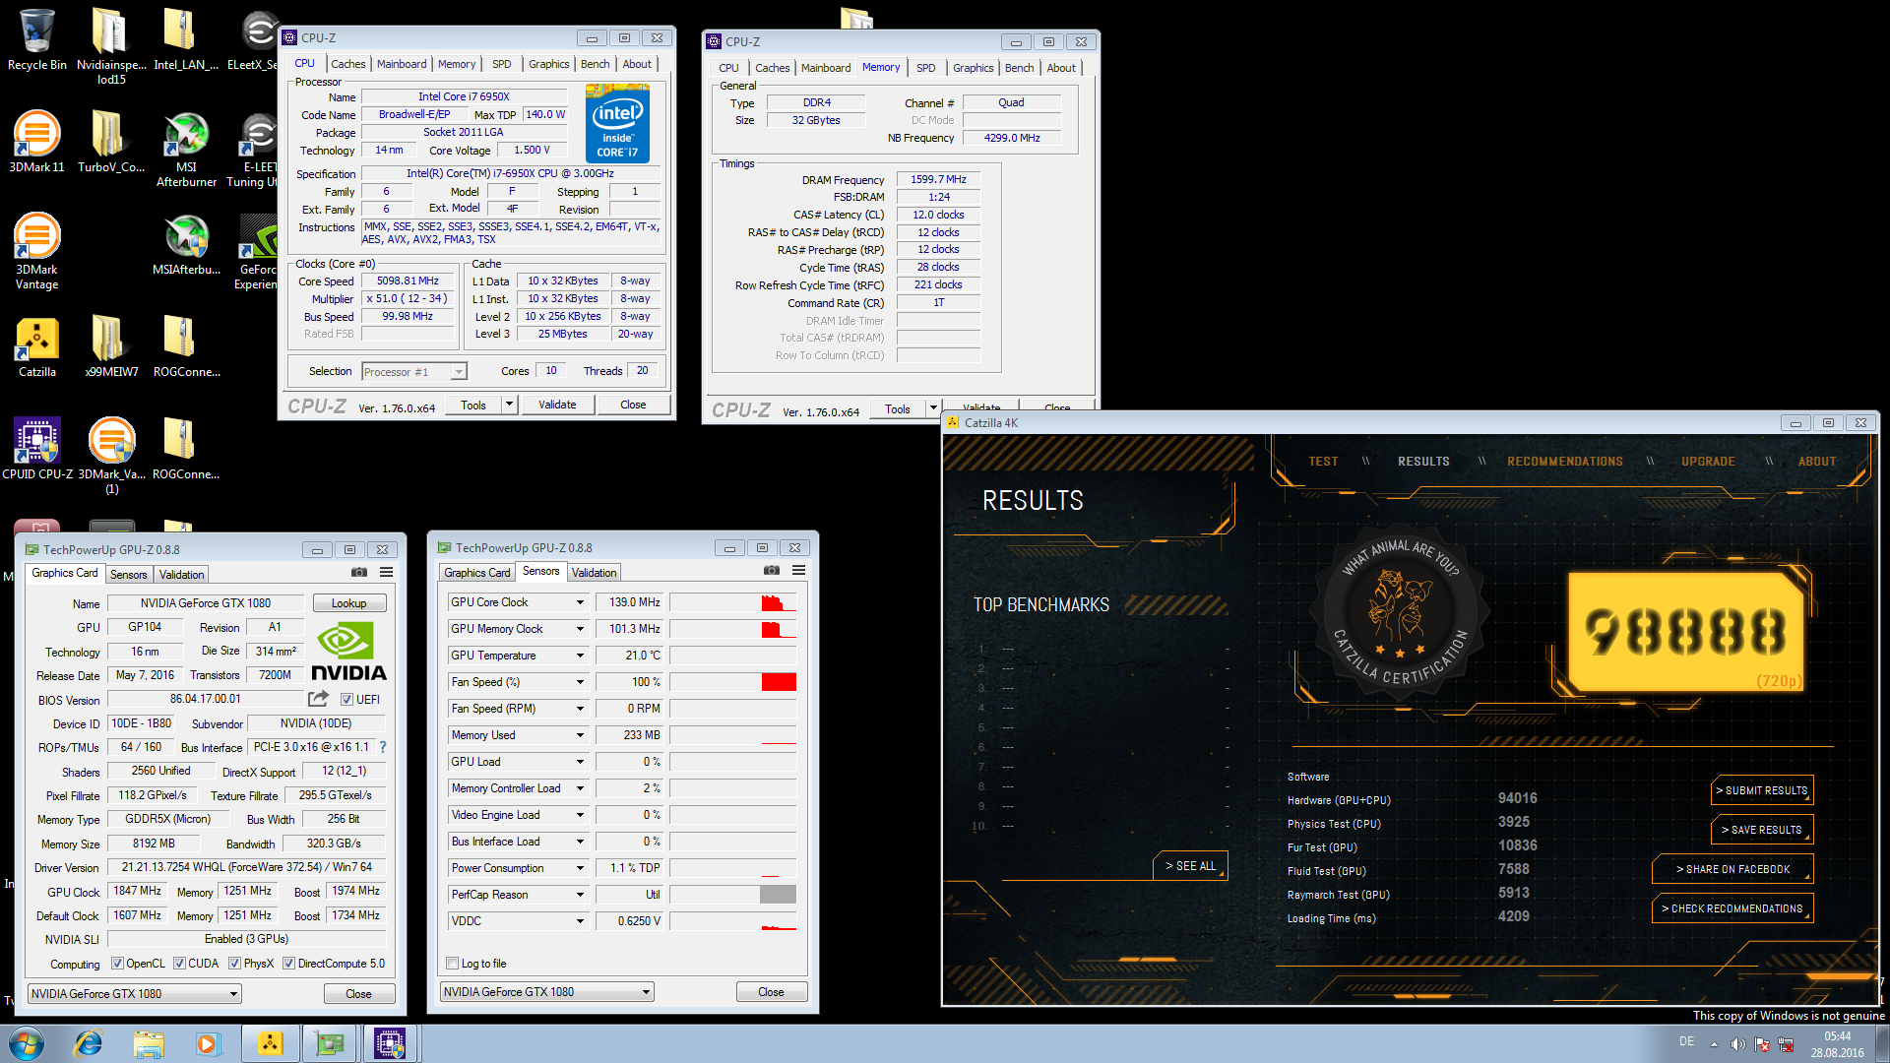Image resolution: width=1890 pixels, height=1063 pixels.
Task: Click Validate in the left CPU-Z window
Action: [557, 405]
